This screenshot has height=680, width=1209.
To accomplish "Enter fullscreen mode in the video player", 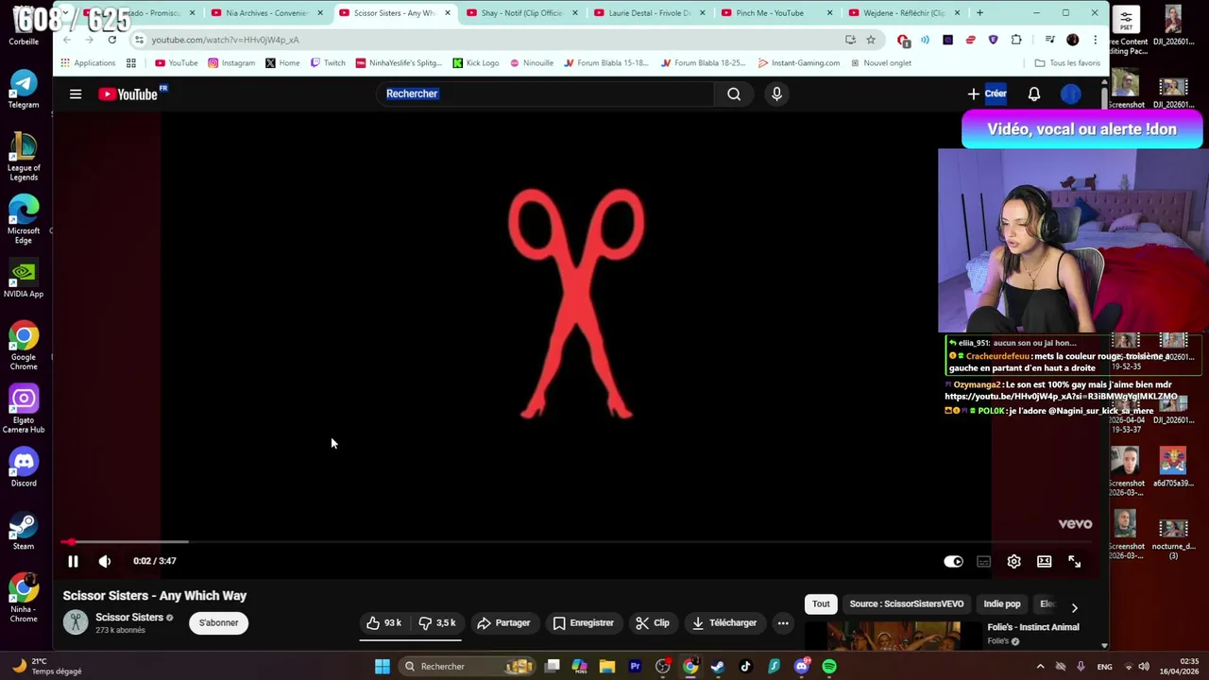I will click(1074, 562).
